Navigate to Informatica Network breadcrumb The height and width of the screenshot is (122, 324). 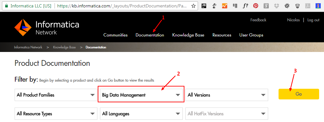[28, 47]
